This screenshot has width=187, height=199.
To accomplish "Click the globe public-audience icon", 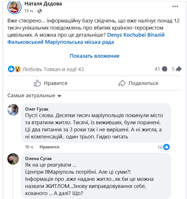I will pyautogui.click(x=40, y=11).
